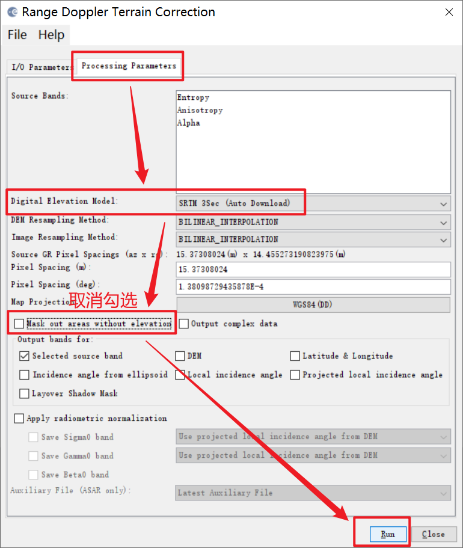The height and width of the screenshot is (548, 463).
Task: Enable the DEM output band checkbox
Action: click(x=180, y=356)
